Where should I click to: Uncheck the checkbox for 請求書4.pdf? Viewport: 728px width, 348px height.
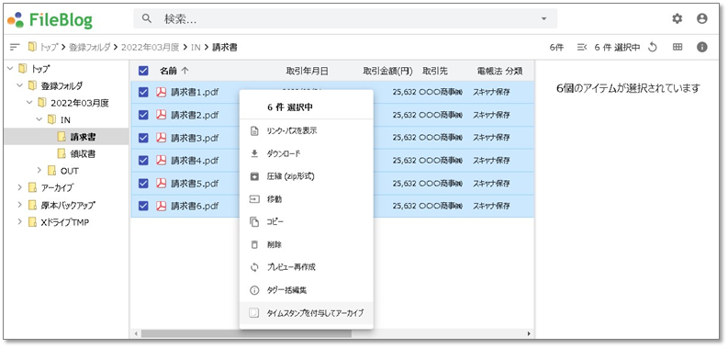143,161
